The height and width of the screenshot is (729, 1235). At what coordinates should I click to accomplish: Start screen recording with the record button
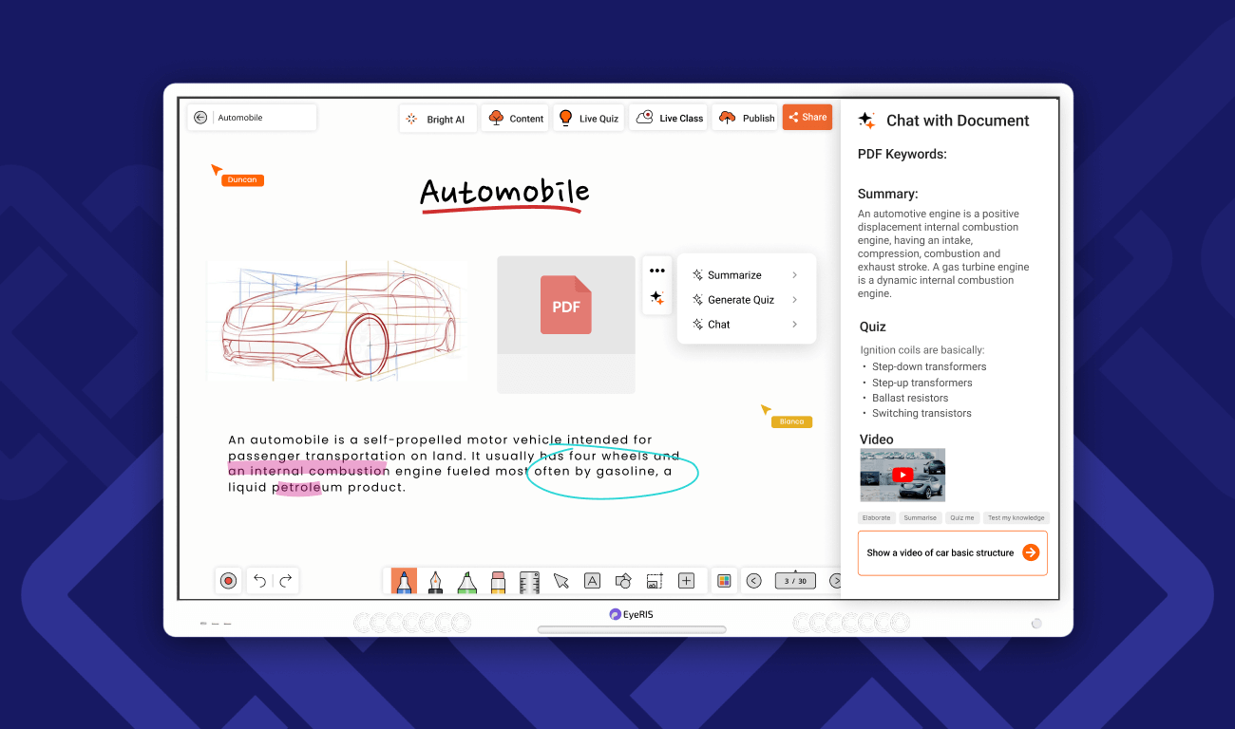tap(228, 581)
